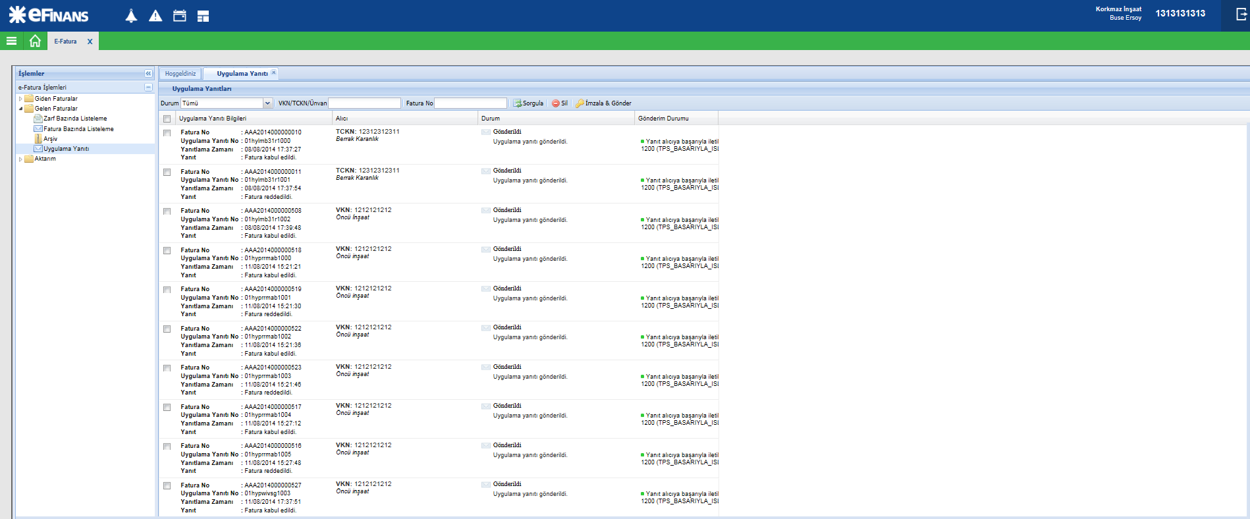Close the E-Fatura tab with X
This screenshot has height=519, width=1250.
click(x=90, y=41)
